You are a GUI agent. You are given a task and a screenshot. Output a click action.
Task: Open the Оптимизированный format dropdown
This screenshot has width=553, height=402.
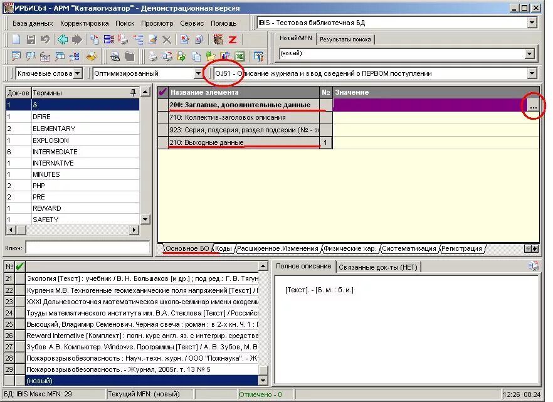pyautogui.click(x=198, y=73)
